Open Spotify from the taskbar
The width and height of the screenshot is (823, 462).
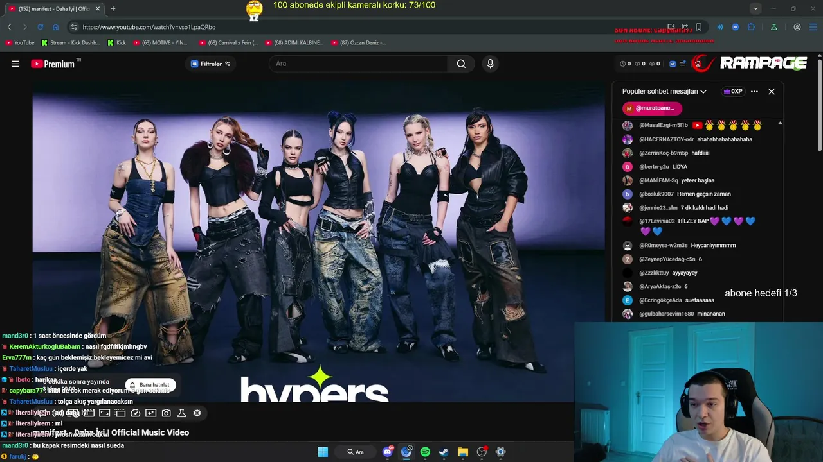tap(425, 452)
